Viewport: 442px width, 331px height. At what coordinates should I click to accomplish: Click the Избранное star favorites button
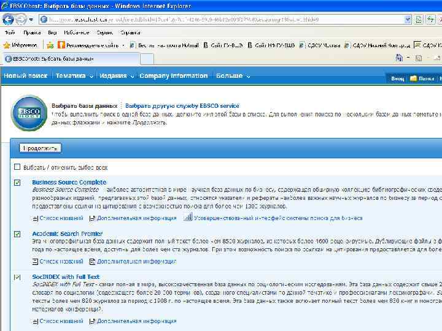(x=20, y=45)
